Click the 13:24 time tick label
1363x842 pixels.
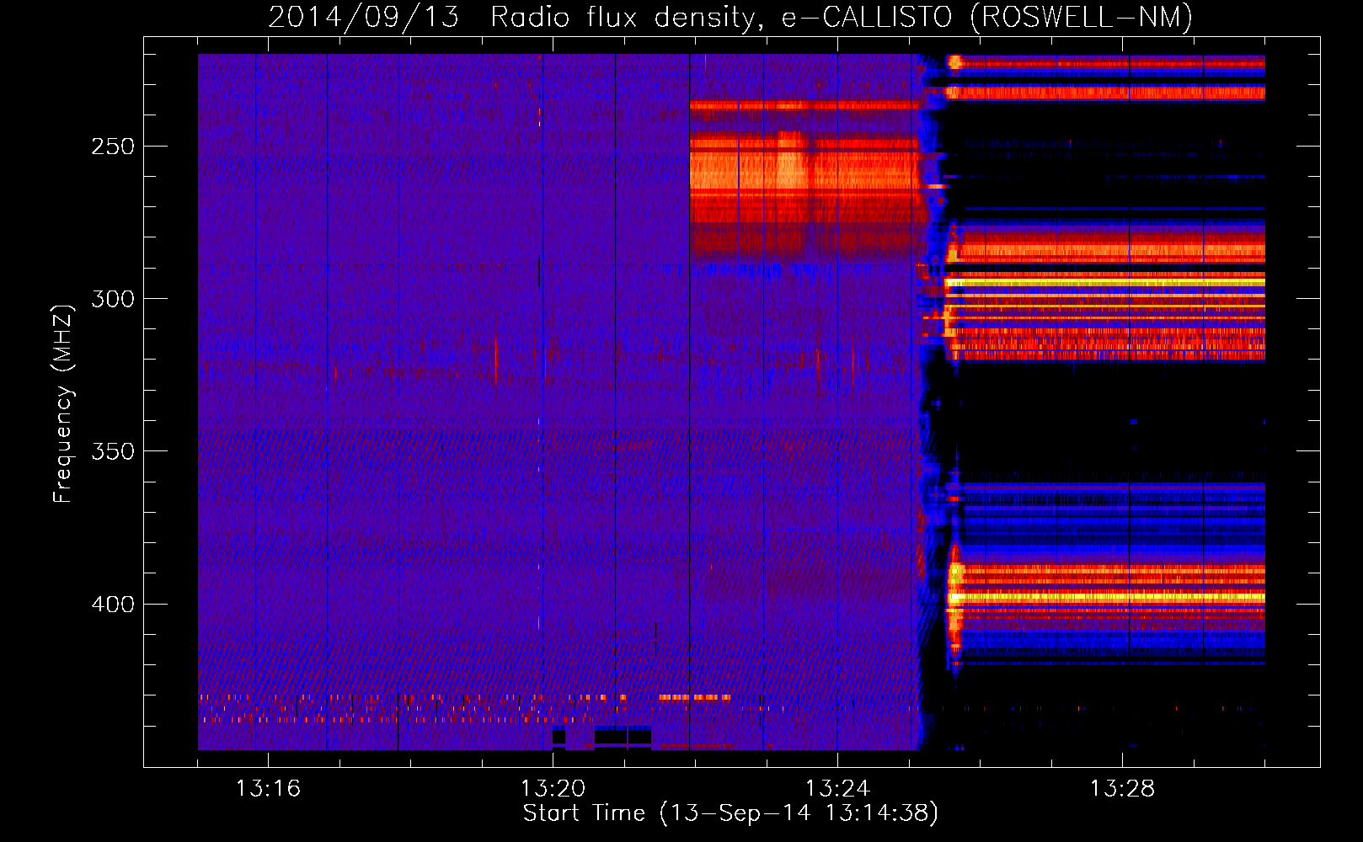click(837, 789)
